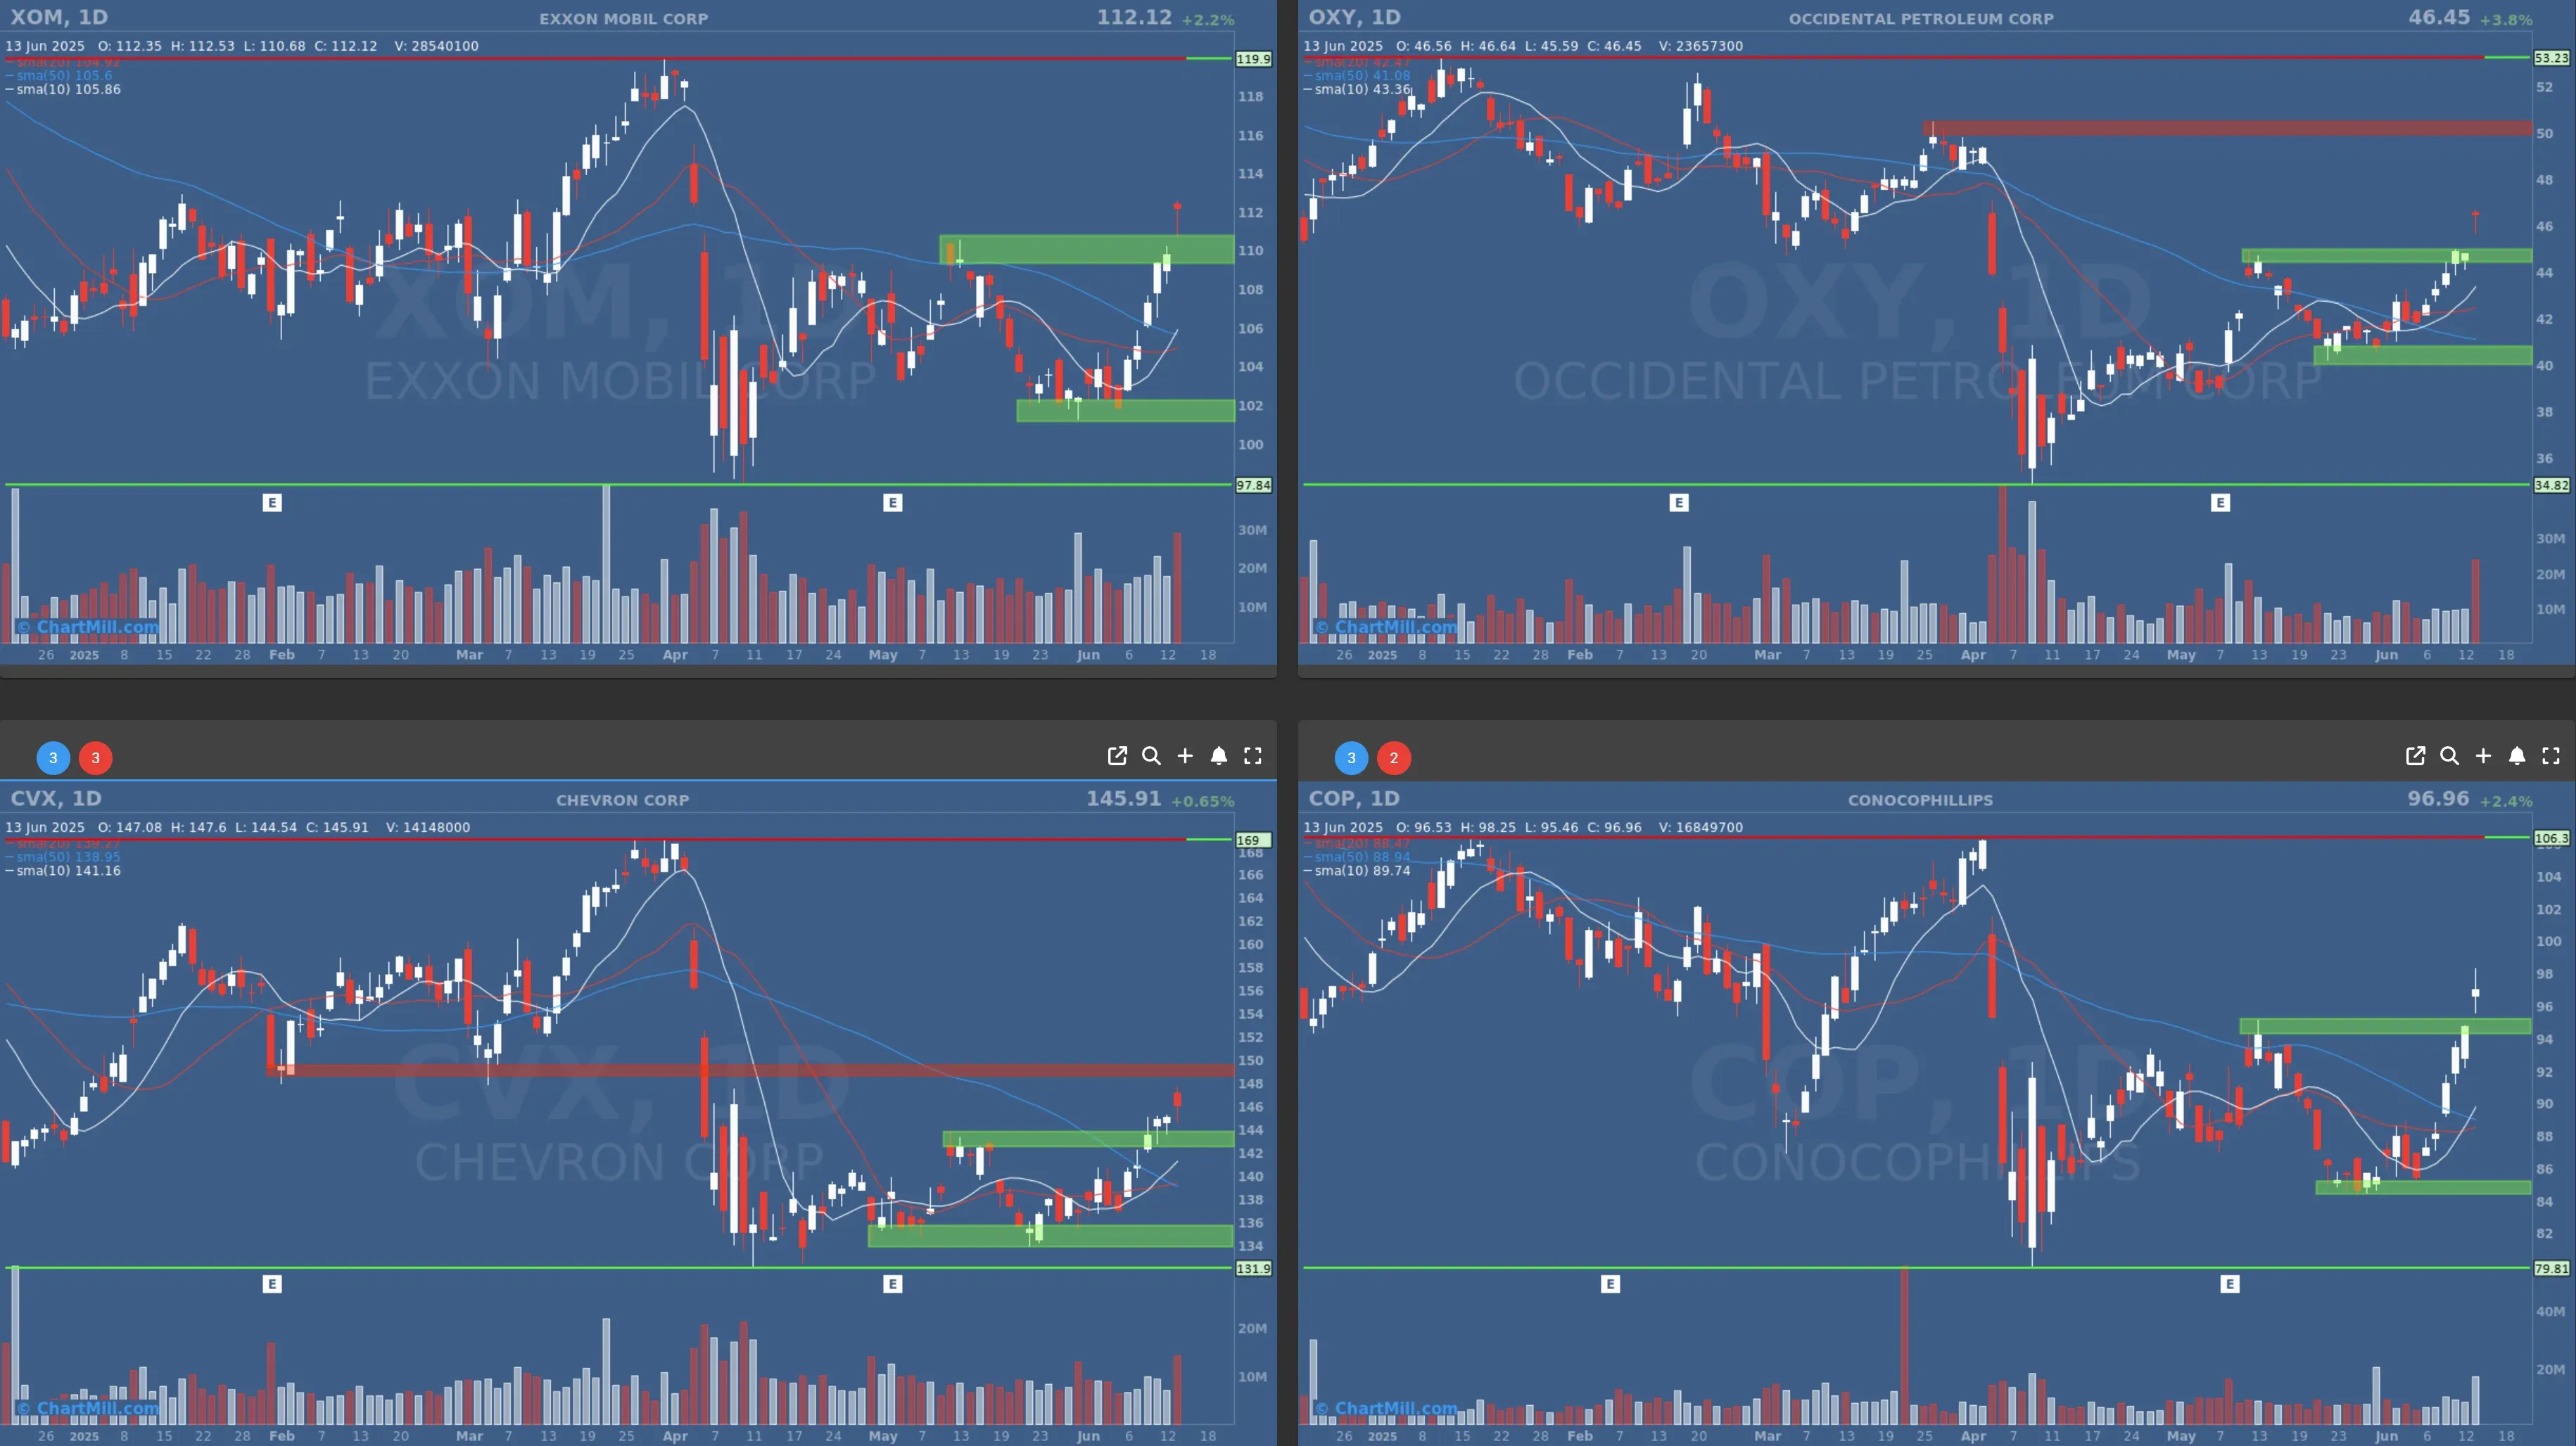The width and height of the screenshot is (2576, 1446).
Task: Click XOM volume readout V: 28540100
Action: pos(436,46)
